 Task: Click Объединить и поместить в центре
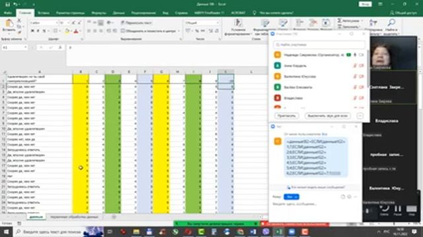pyautogui.click(x=149, y=31)
